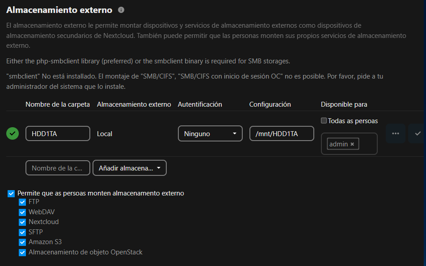The width and height of the screenshot is (426, 266).
Task: Toggle the Amazon S3 checkbox
Action: (x=22, y=242)
